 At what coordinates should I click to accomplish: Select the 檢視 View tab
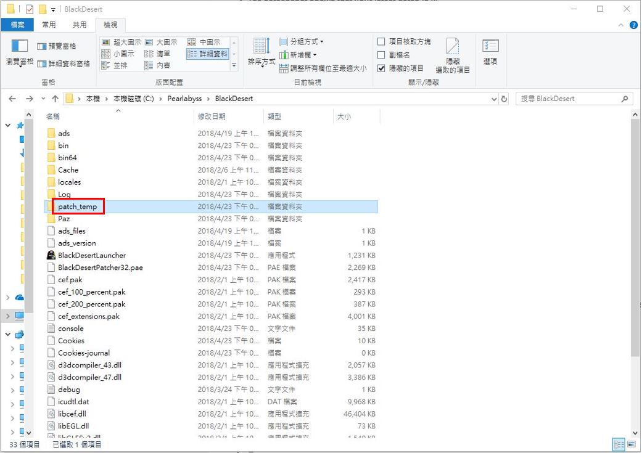tap(110, 25)
